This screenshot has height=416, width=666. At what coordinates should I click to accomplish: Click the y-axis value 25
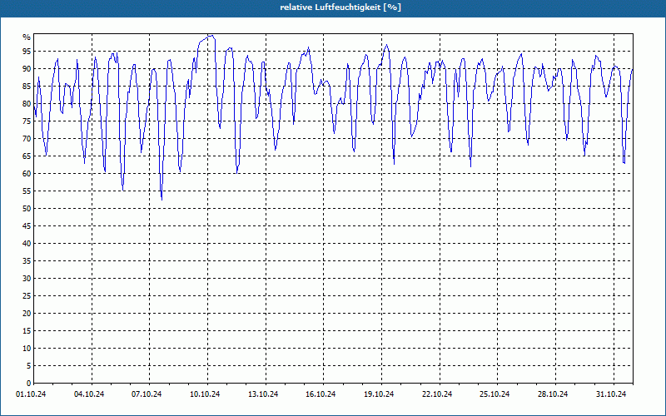point(27,296)
